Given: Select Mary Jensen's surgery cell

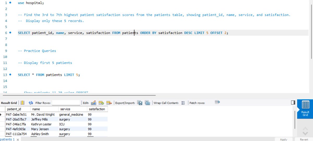Looking at the screenshot, I should 73,129.
